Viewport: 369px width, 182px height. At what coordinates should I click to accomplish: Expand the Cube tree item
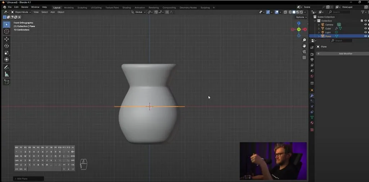coord(319,29)
